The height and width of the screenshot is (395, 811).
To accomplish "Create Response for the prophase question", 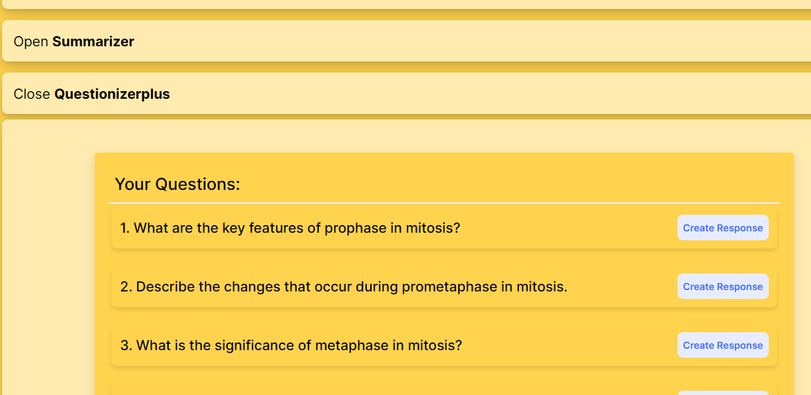I will point(722,228).
